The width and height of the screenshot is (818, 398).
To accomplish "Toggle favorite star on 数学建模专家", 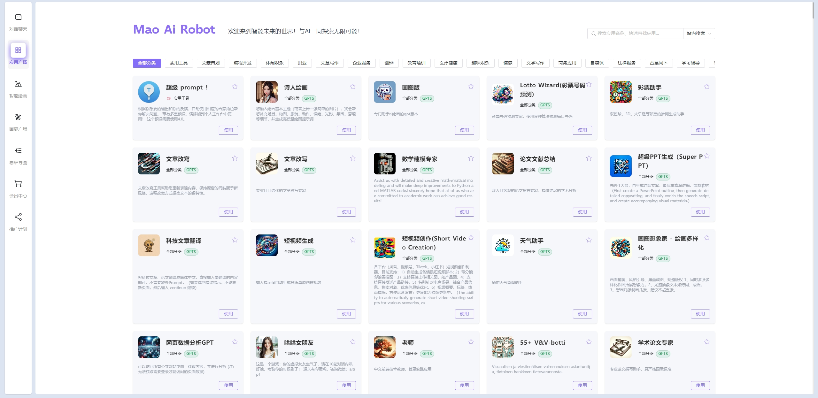I will pyautogui.click(x=471, y=158).
